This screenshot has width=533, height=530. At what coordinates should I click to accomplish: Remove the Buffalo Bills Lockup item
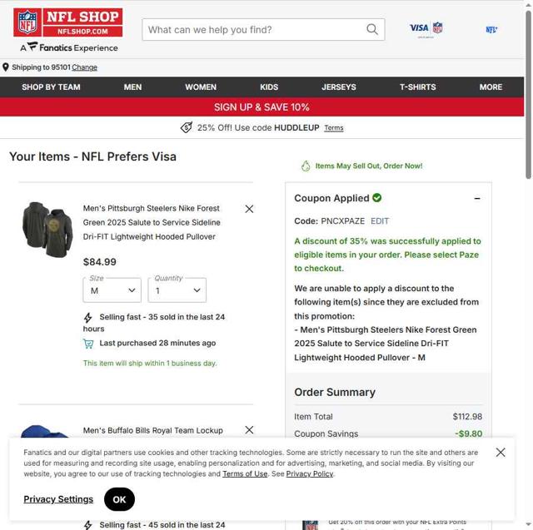[x=249, y=430]
